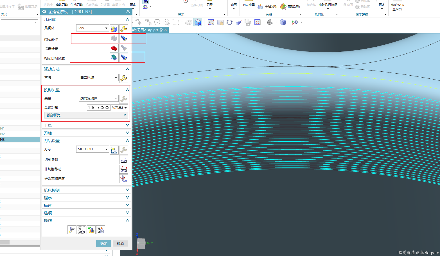Close the 固定轮廓铣 dialog
This screenshot has height=256, width=440.
pyautogui.click(x=128, y=12)
